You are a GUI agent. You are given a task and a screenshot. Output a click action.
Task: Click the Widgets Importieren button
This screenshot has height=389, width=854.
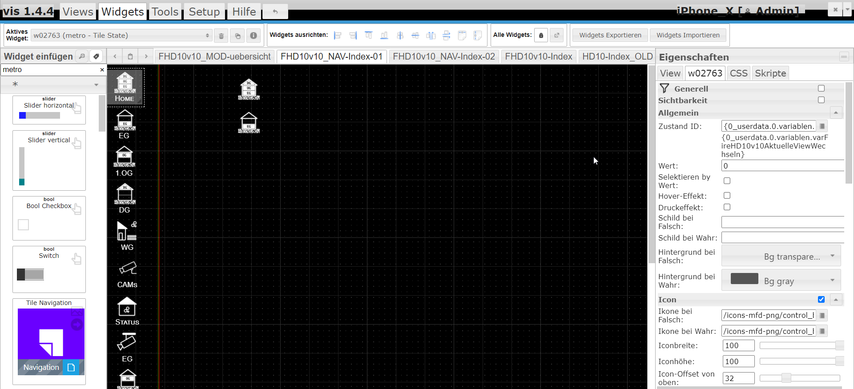[688, 35]
